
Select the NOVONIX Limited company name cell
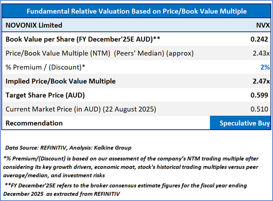point(34,25)
